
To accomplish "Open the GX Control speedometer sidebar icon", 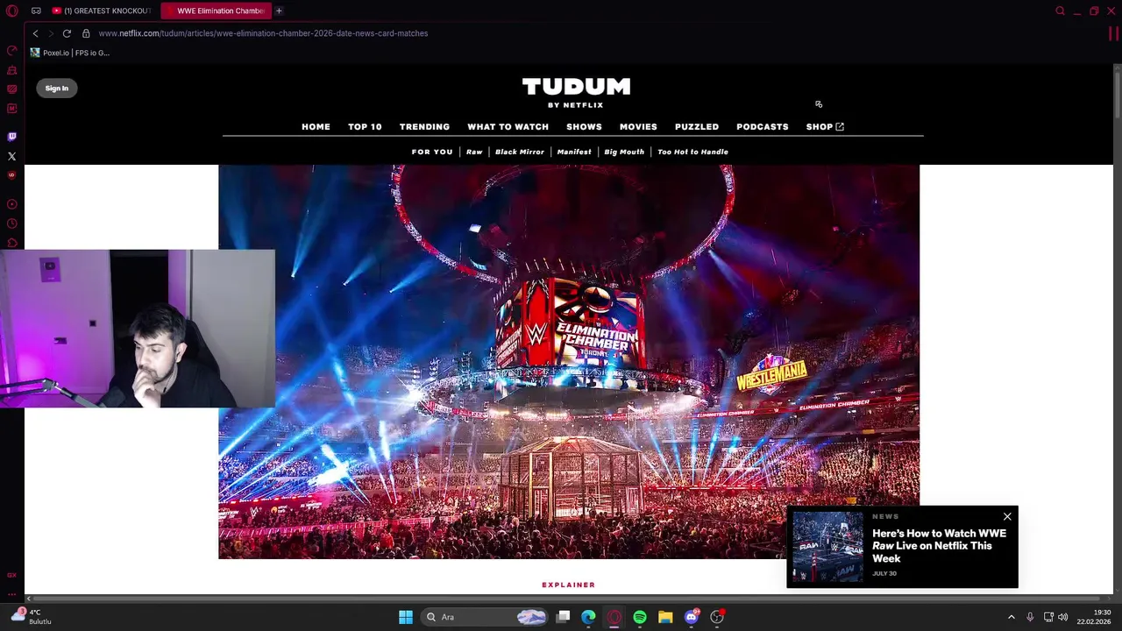I will pos(11,51).
